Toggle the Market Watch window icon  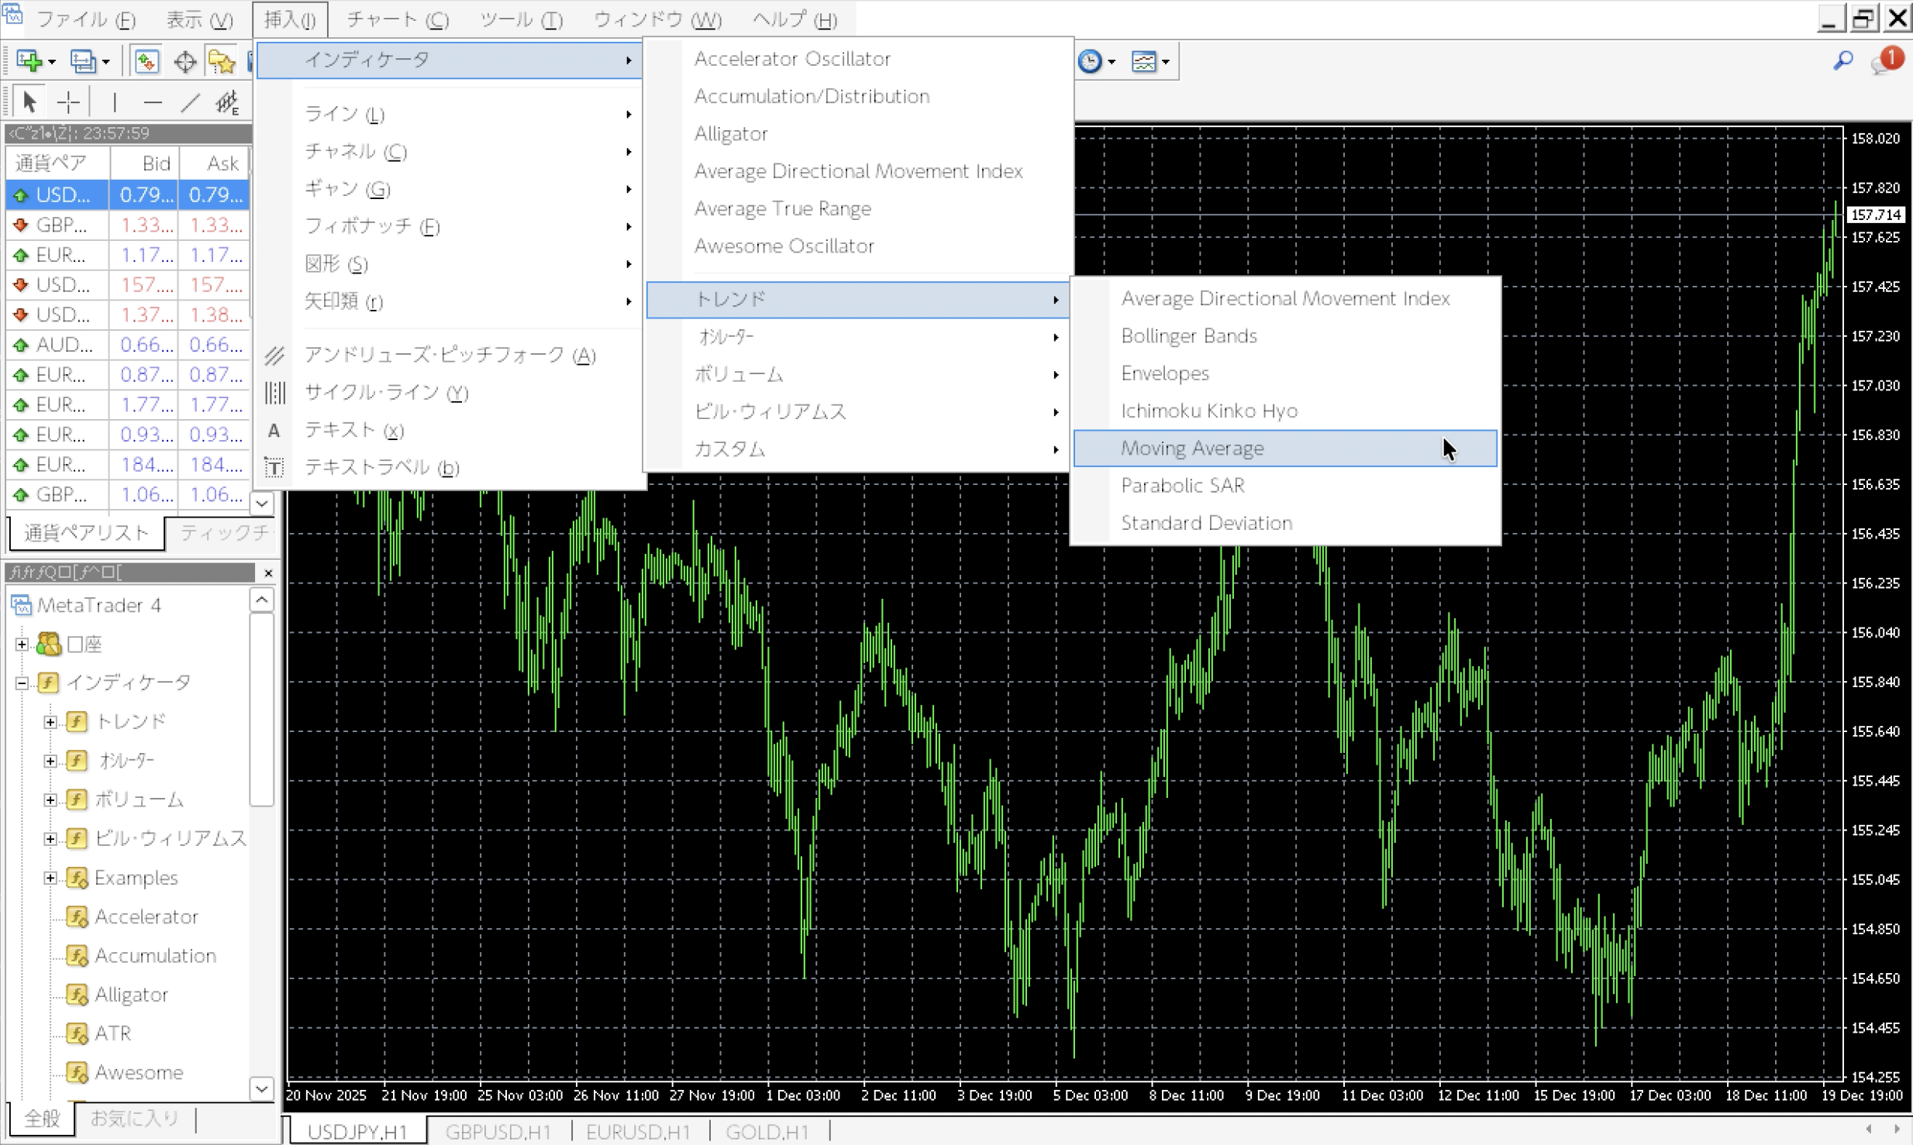tap(146, 60)
